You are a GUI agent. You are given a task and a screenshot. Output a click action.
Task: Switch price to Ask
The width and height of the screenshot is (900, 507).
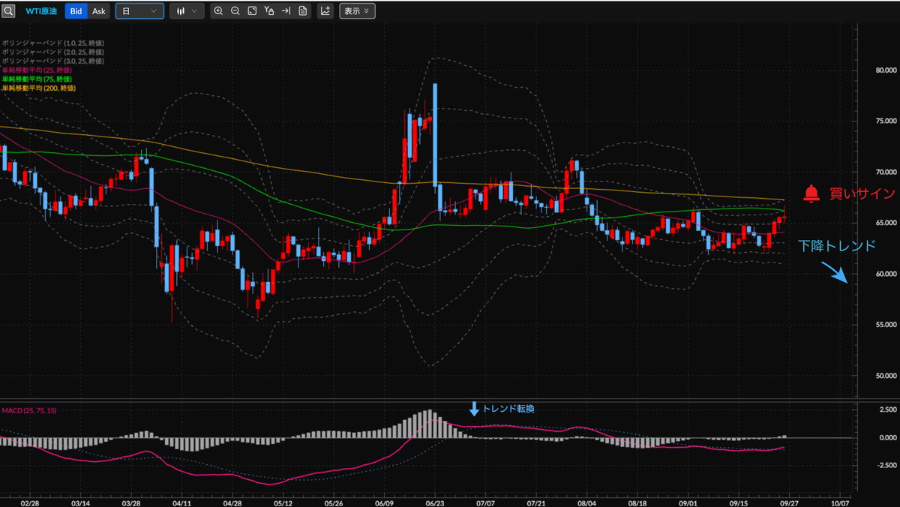click(99, 11)
